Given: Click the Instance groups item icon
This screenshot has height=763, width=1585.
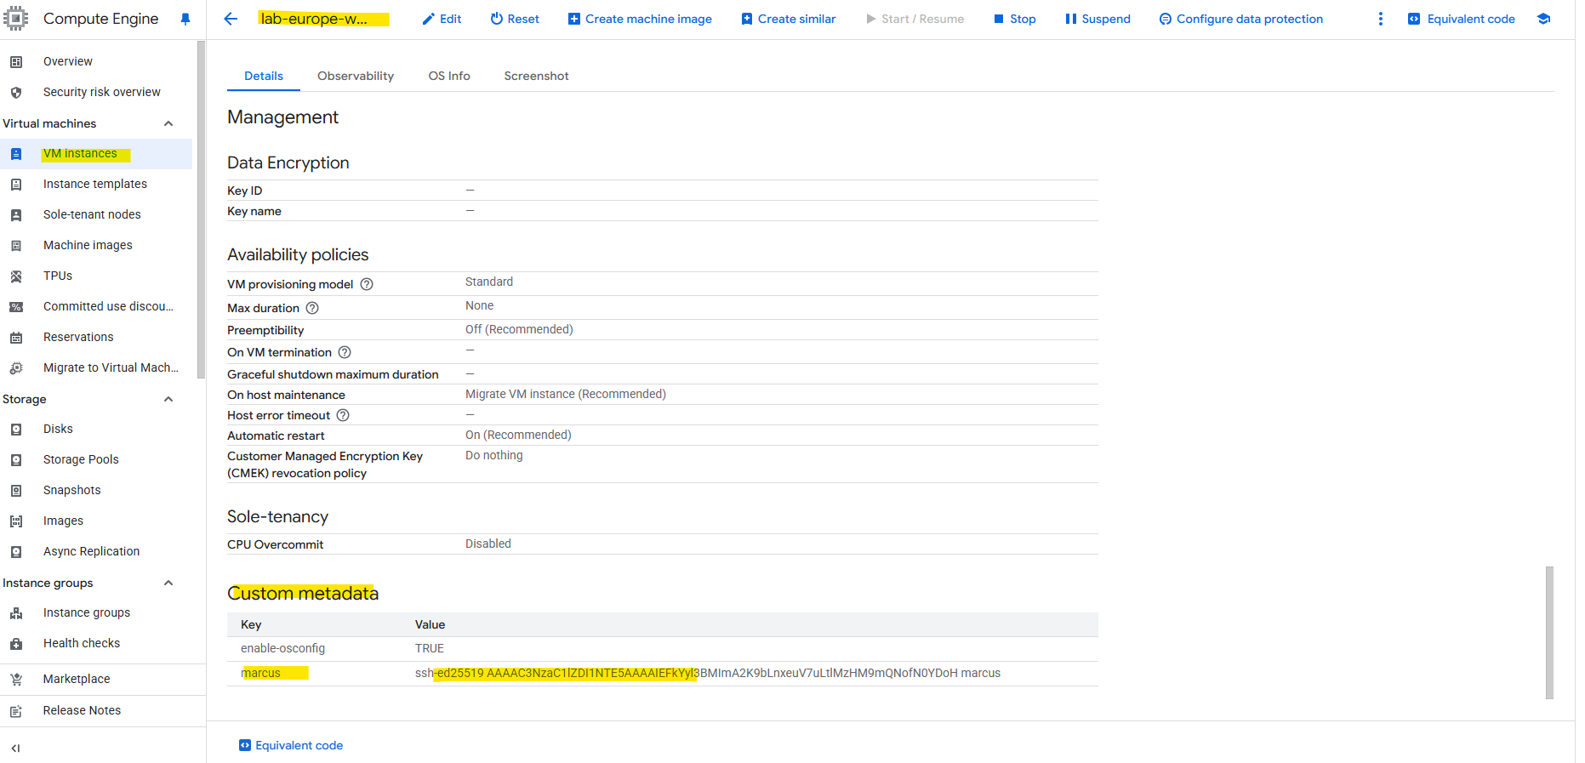Looking at the screenshot, I should [16, 613].
